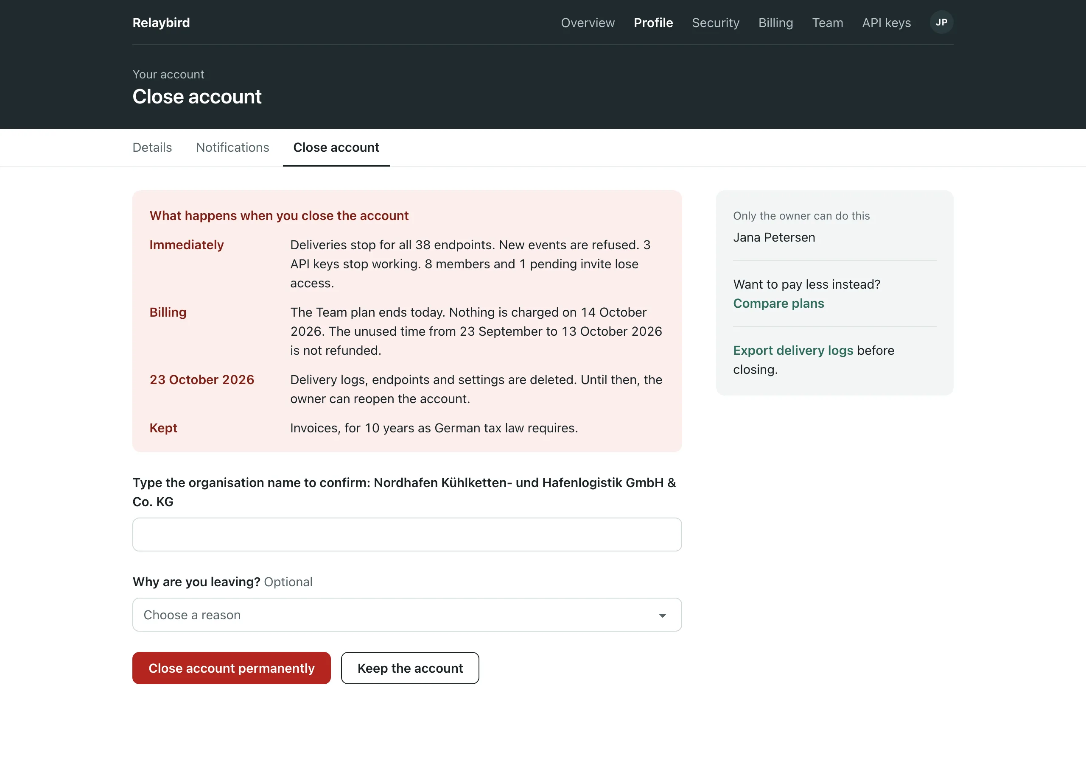This screenshot has width=1086, height=763.
Task: Go to Overview in the top navigation
Action: pyautogui.click(x=588, y=23)
